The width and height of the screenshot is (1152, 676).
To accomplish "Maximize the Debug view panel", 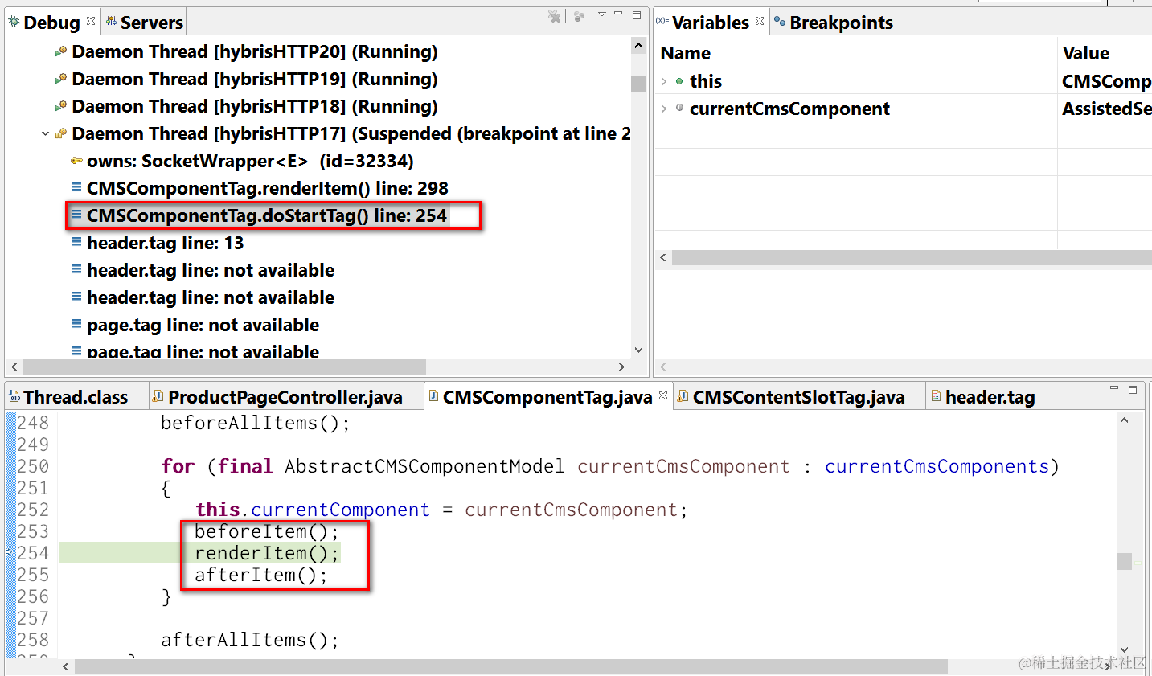I will pyautogui.click(x=637, y=14).
